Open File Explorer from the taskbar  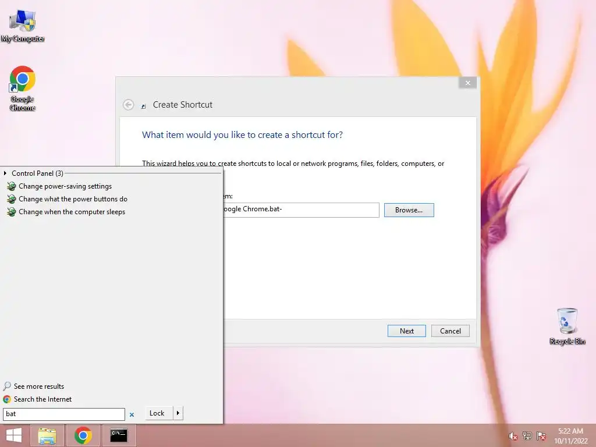(47, 435)
